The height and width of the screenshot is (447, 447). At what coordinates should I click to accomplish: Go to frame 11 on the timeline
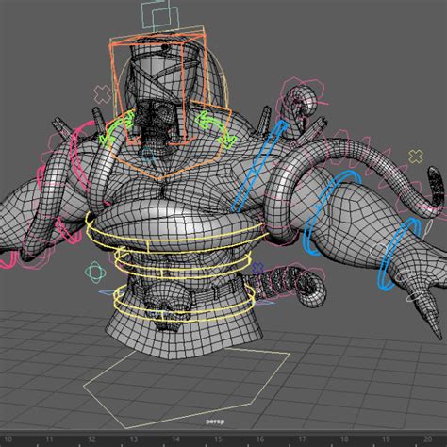pos(49,439)
